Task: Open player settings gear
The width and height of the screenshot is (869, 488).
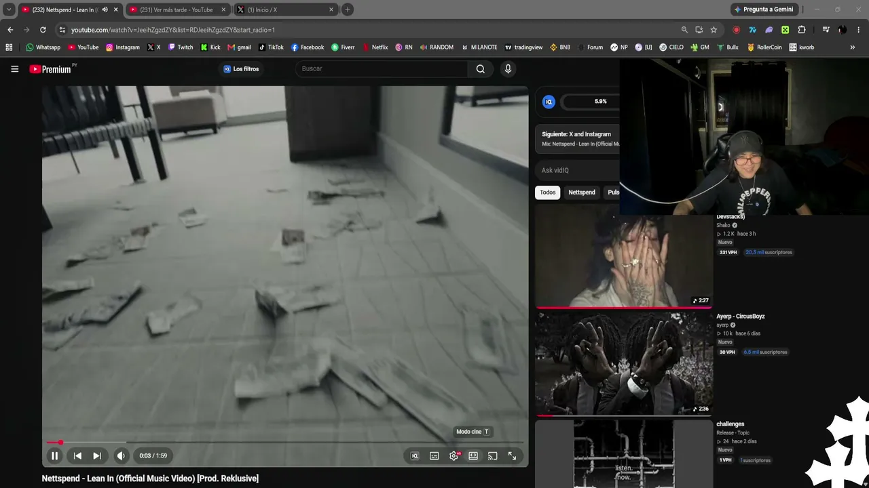Action: point(454,456)
